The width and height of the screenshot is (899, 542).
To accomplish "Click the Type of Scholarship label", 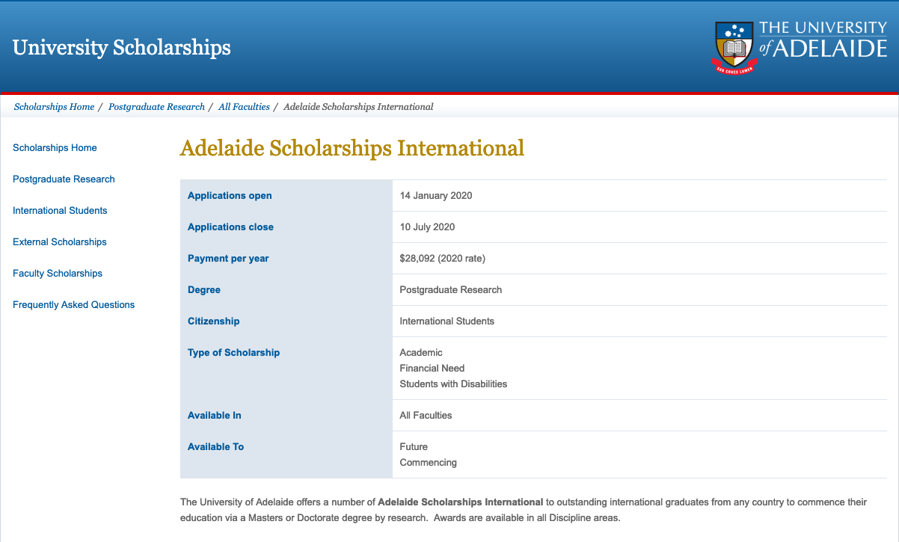I will pos(233,353).
